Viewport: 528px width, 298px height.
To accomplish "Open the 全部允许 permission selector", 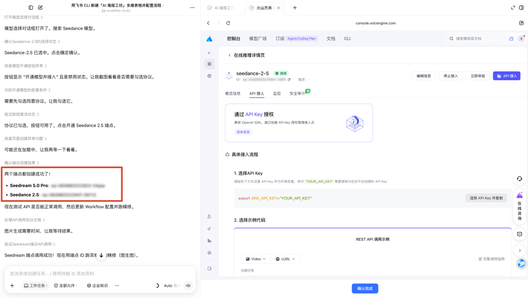I will click(66, 286).
